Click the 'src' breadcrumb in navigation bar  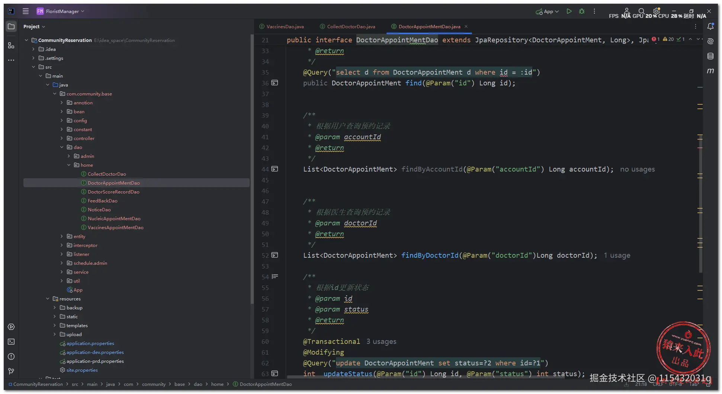75,384
